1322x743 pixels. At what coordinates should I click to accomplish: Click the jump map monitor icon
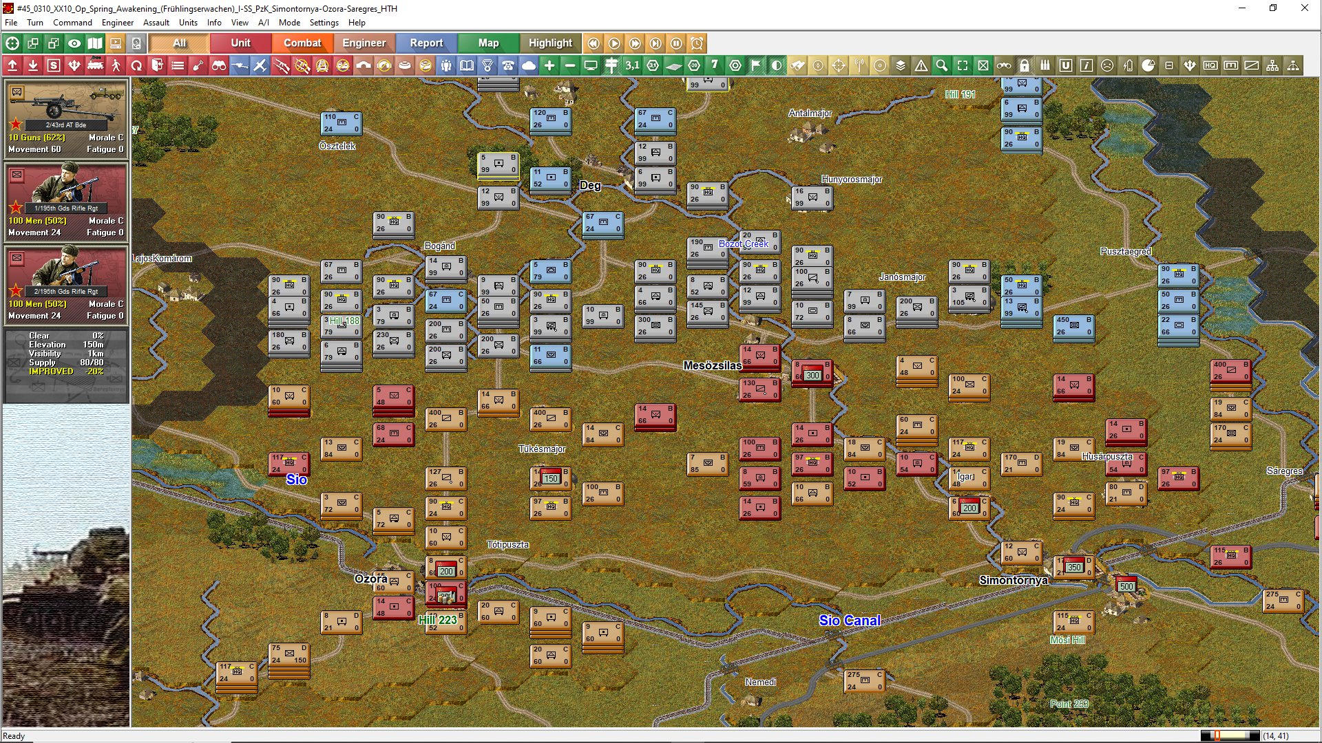tap(591, 65)
